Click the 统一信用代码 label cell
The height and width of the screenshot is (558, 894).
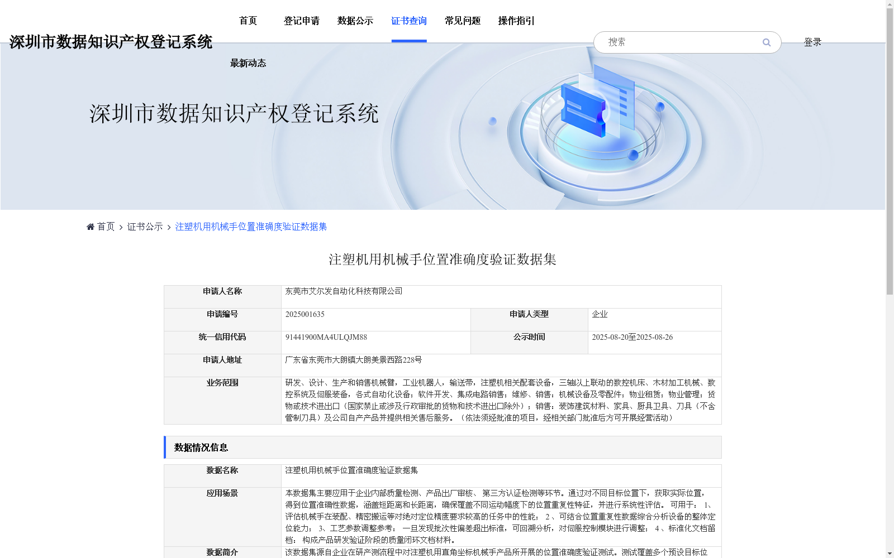point(222,343)
